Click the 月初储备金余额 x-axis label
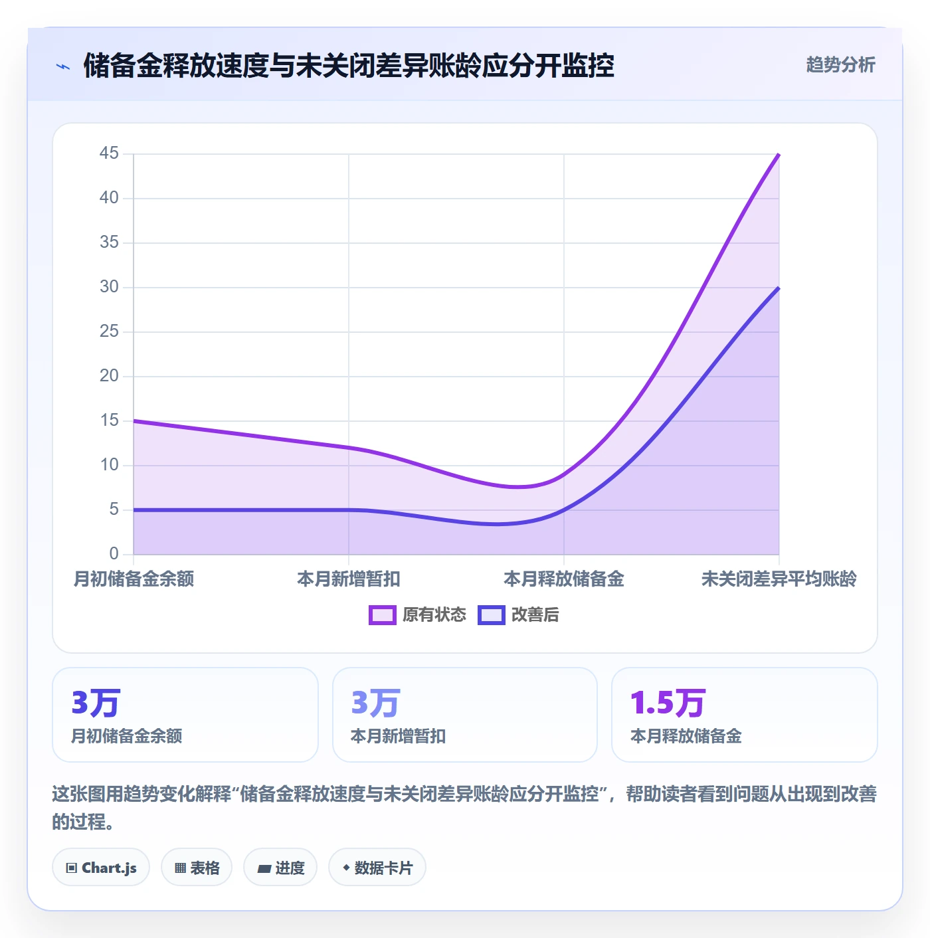930x938 pixels. tap(134, 579)
